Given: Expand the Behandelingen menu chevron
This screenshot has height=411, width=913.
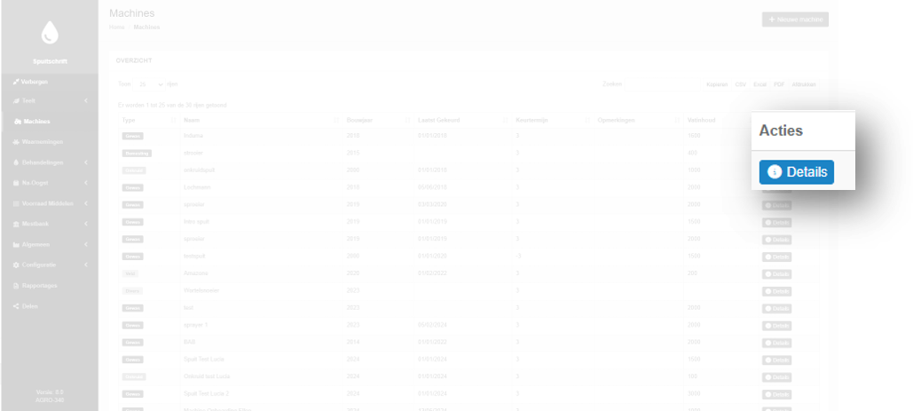Looking at the screenshot, I should pyautogui.click(x=86, y=162).
